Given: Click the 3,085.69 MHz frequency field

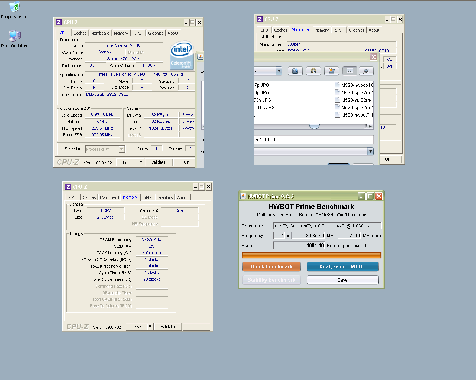Looking at the screenshot, I should [x=308, y=236].
